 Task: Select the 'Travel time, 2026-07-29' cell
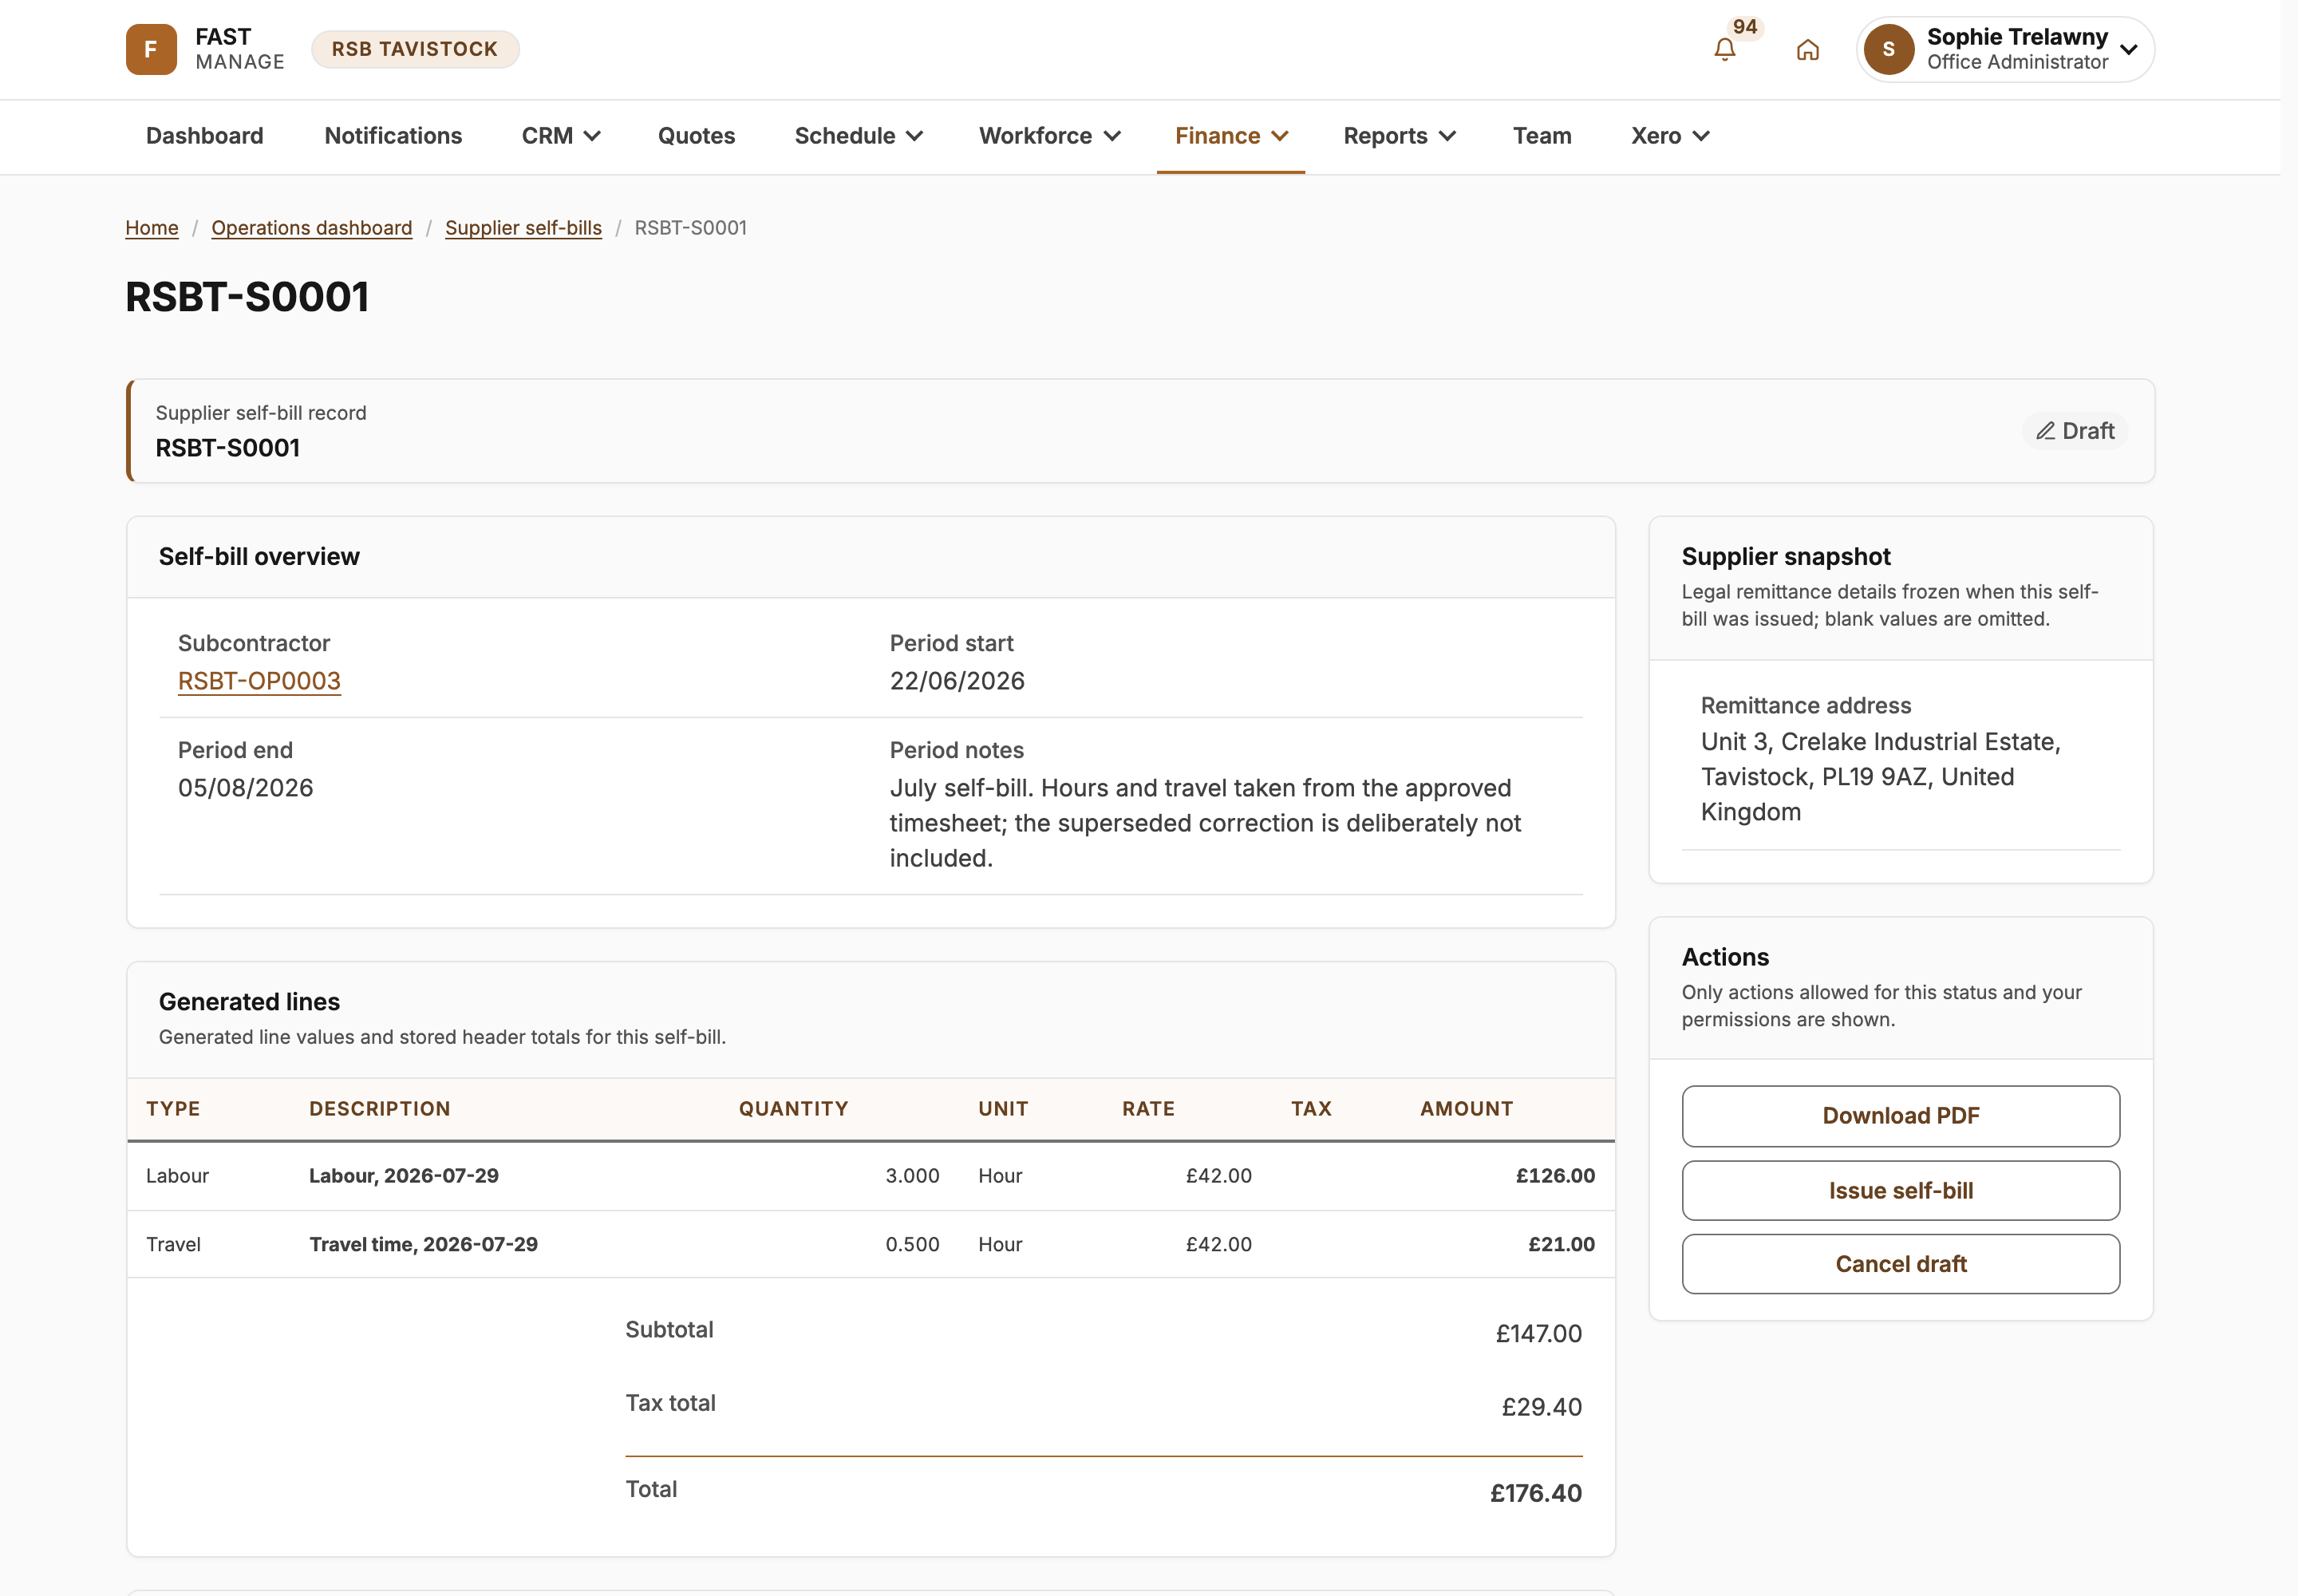pos(424,1244)
